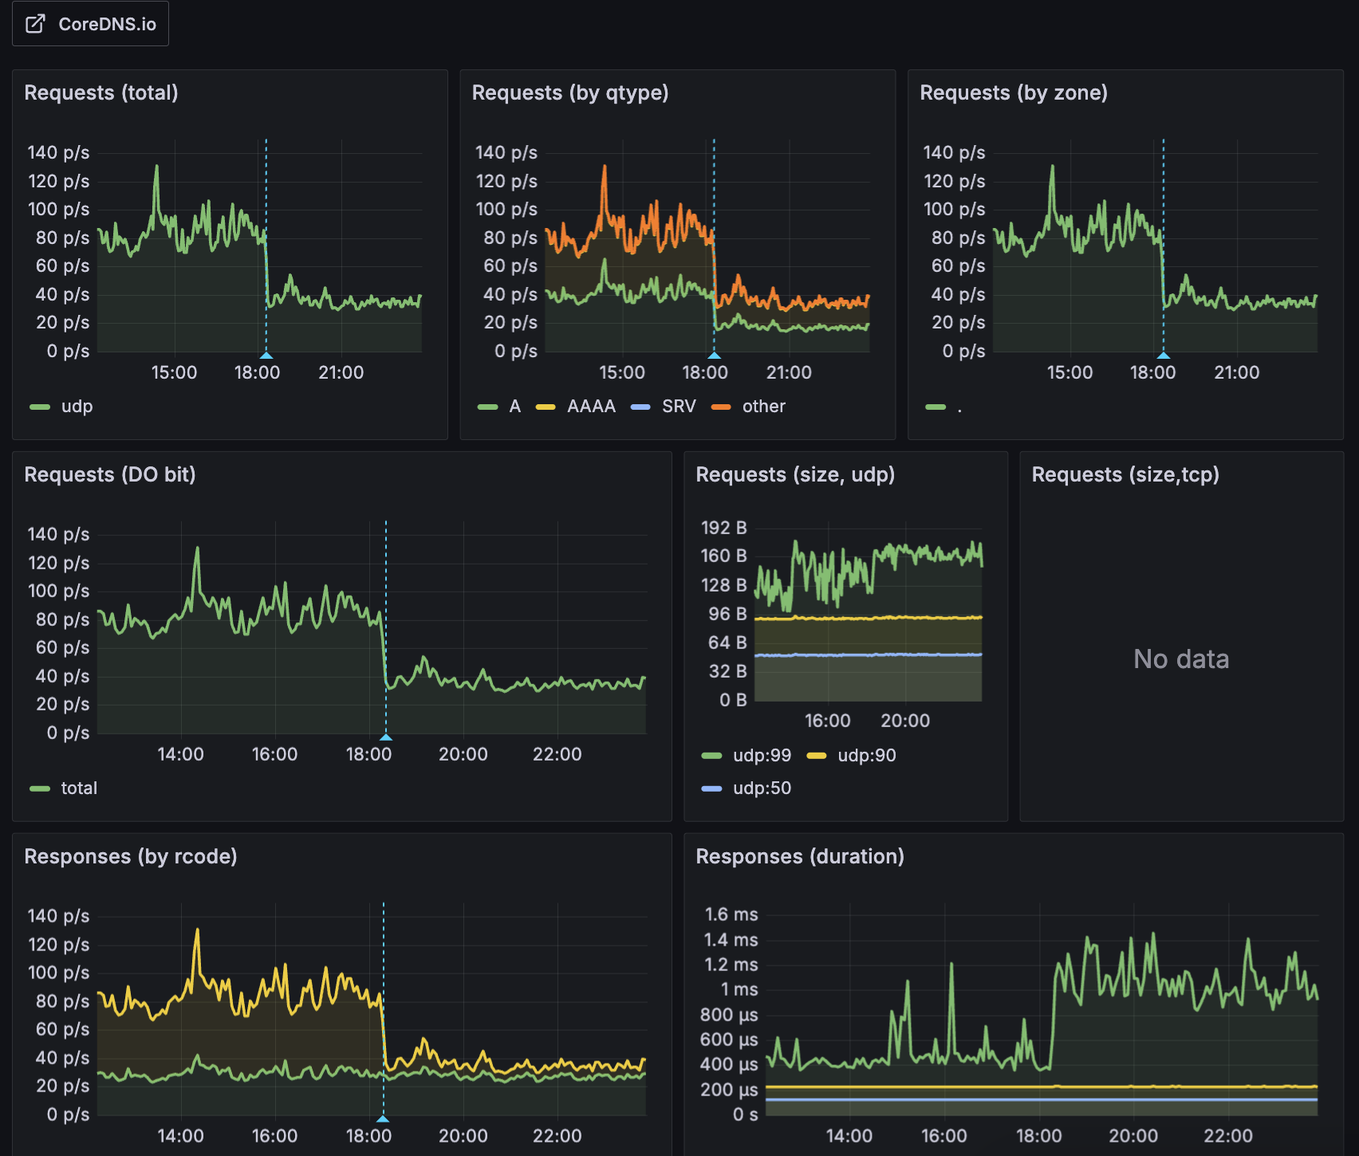Hide the 'other' series in qtype panel
The width and height of the screenshot is (1359, 1156).
coord(763,406)
